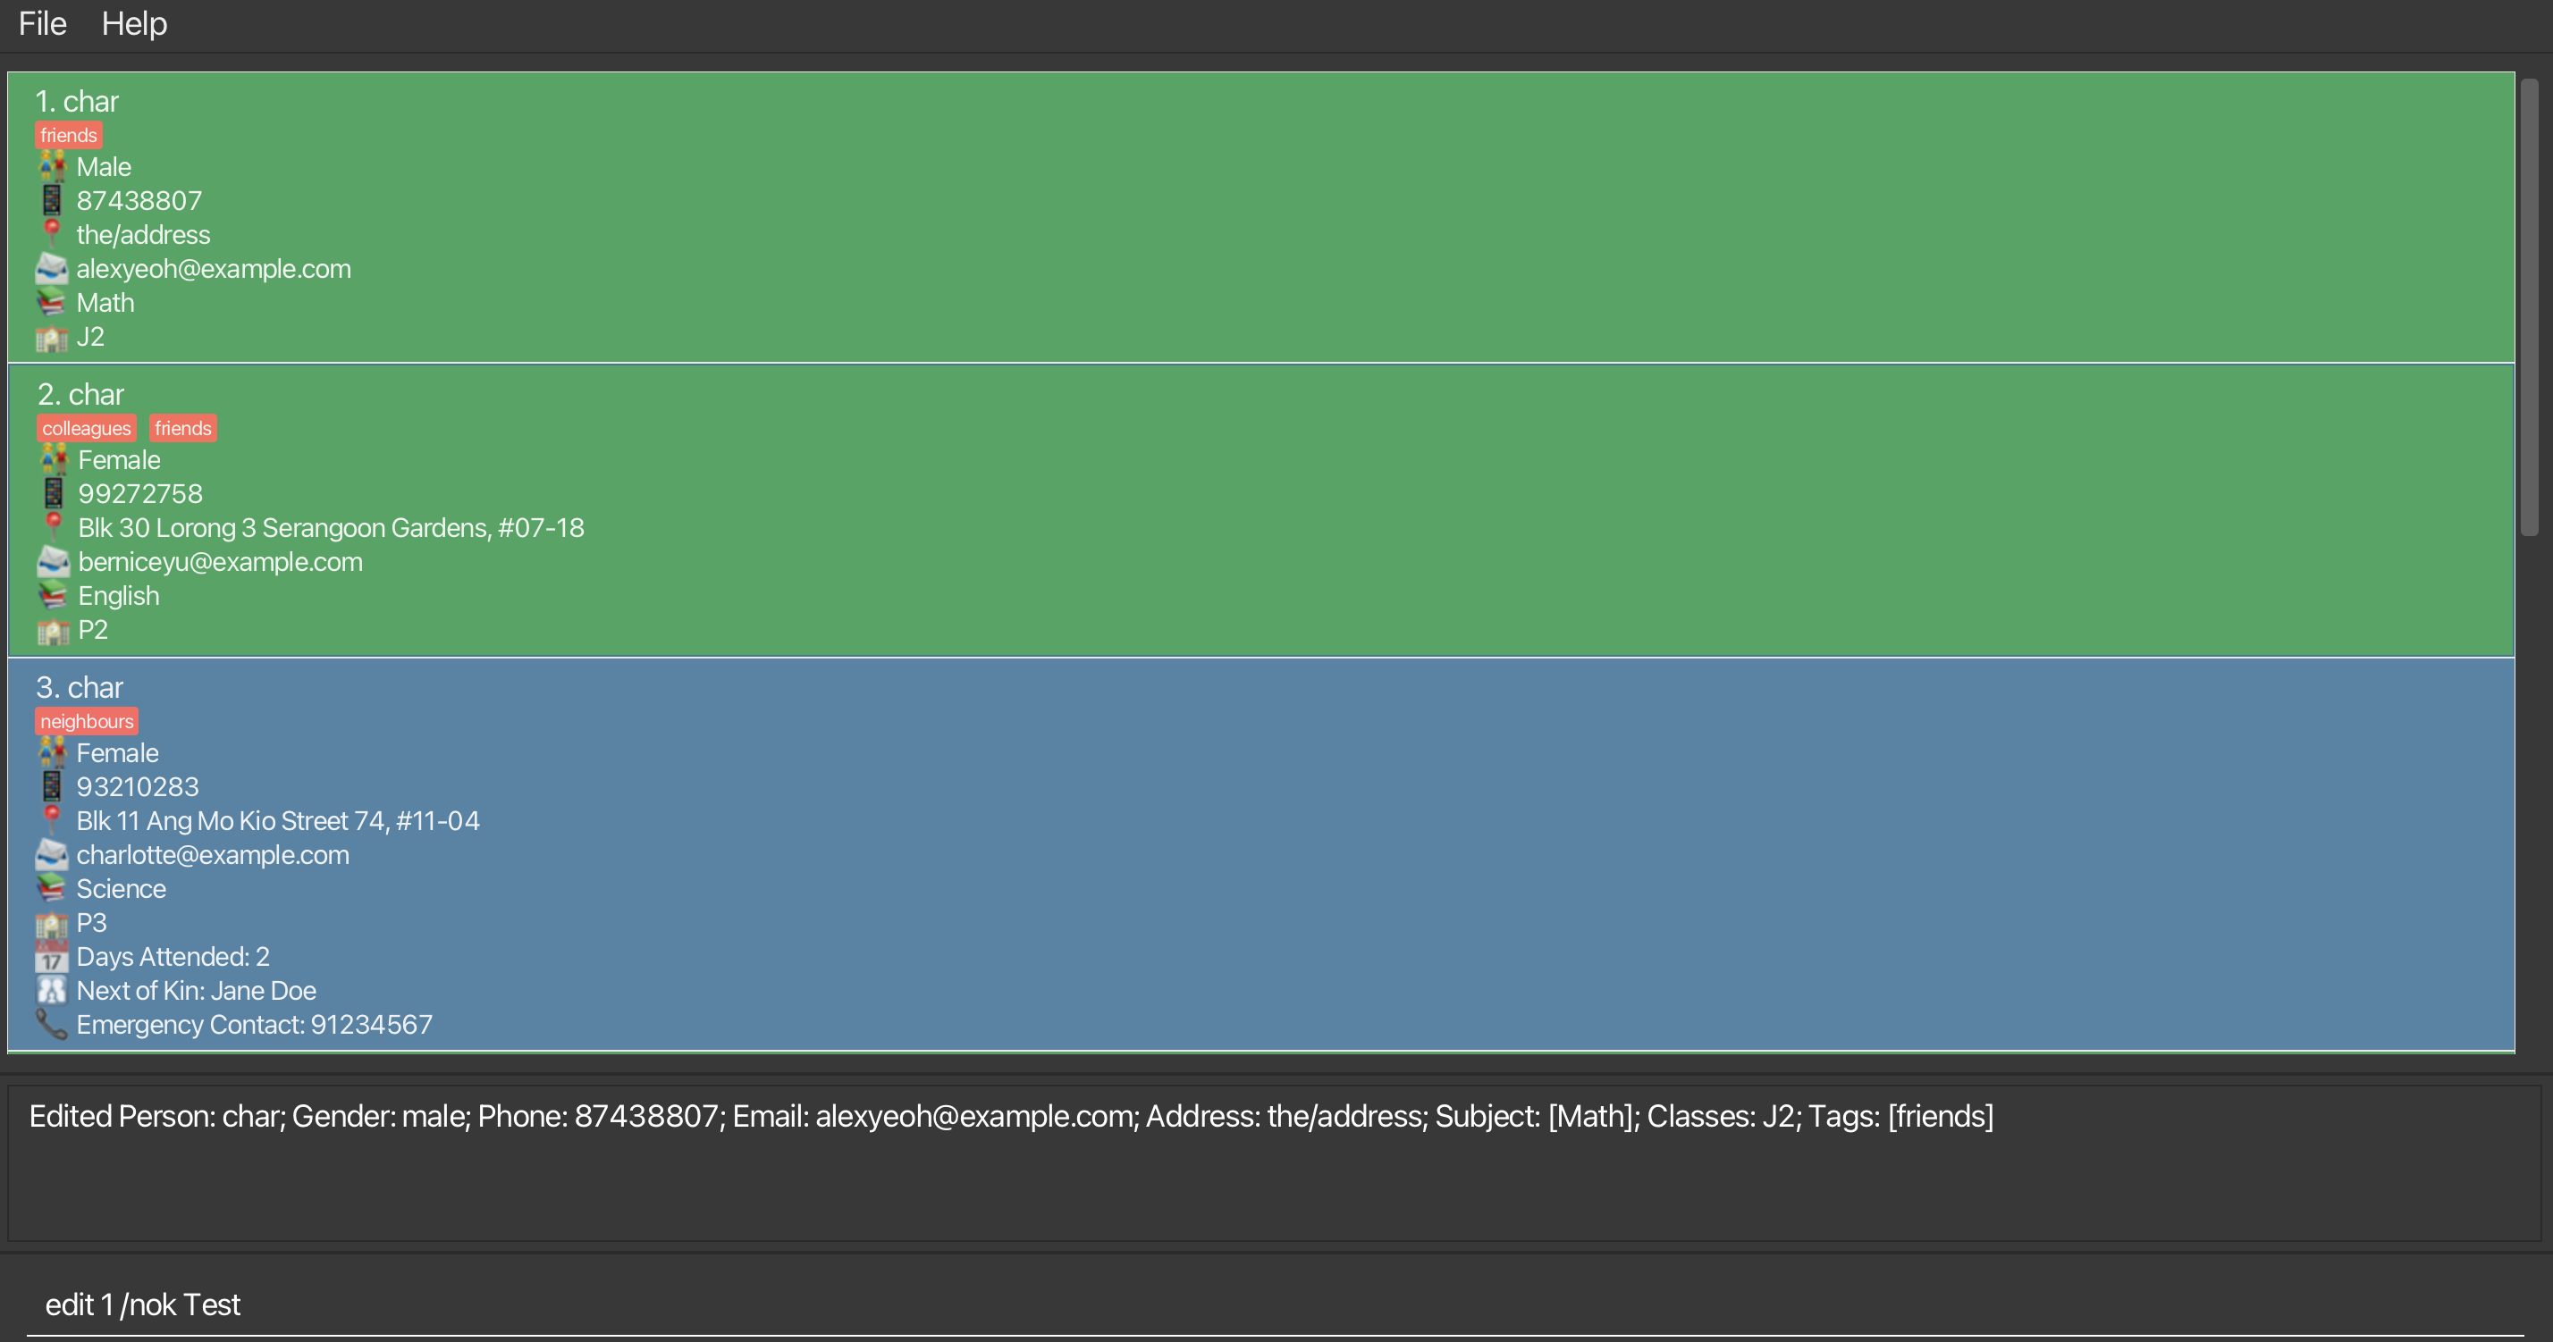The image size is (2553, 1342).
Task: Click the Next of Kin people icon
Action: (52, 990)
